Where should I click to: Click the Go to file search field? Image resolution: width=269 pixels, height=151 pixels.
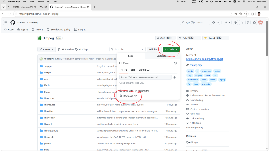click(x=127, y=49)
